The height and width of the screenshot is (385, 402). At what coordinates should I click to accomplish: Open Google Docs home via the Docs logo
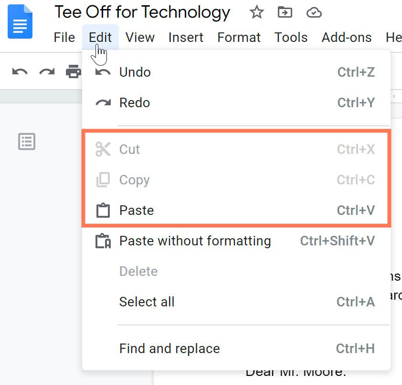[x=19, y=21]
